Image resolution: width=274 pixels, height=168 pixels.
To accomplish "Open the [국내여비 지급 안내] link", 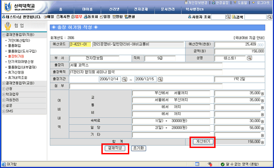I will coord(249,38).
